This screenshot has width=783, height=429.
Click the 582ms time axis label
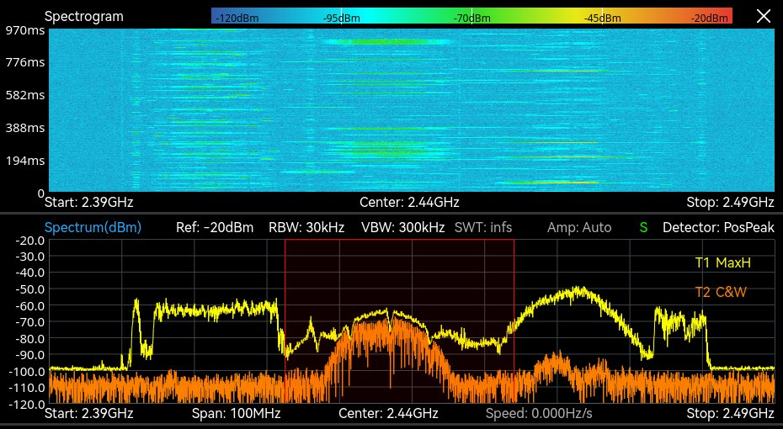(25, 95)
